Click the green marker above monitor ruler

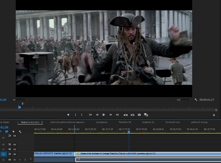point(23,104)
